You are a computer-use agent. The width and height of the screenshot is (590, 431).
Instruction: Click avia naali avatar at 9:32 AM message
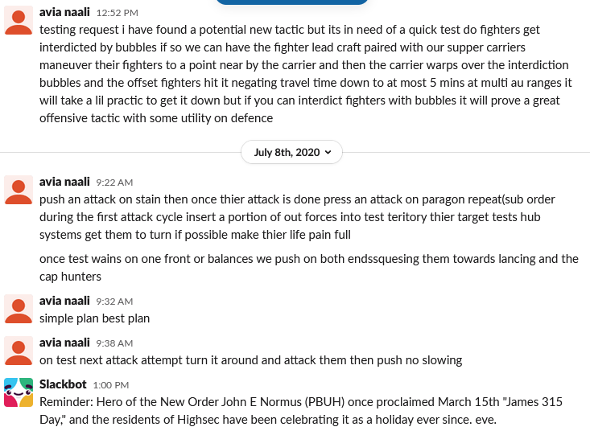pos(19,310)
